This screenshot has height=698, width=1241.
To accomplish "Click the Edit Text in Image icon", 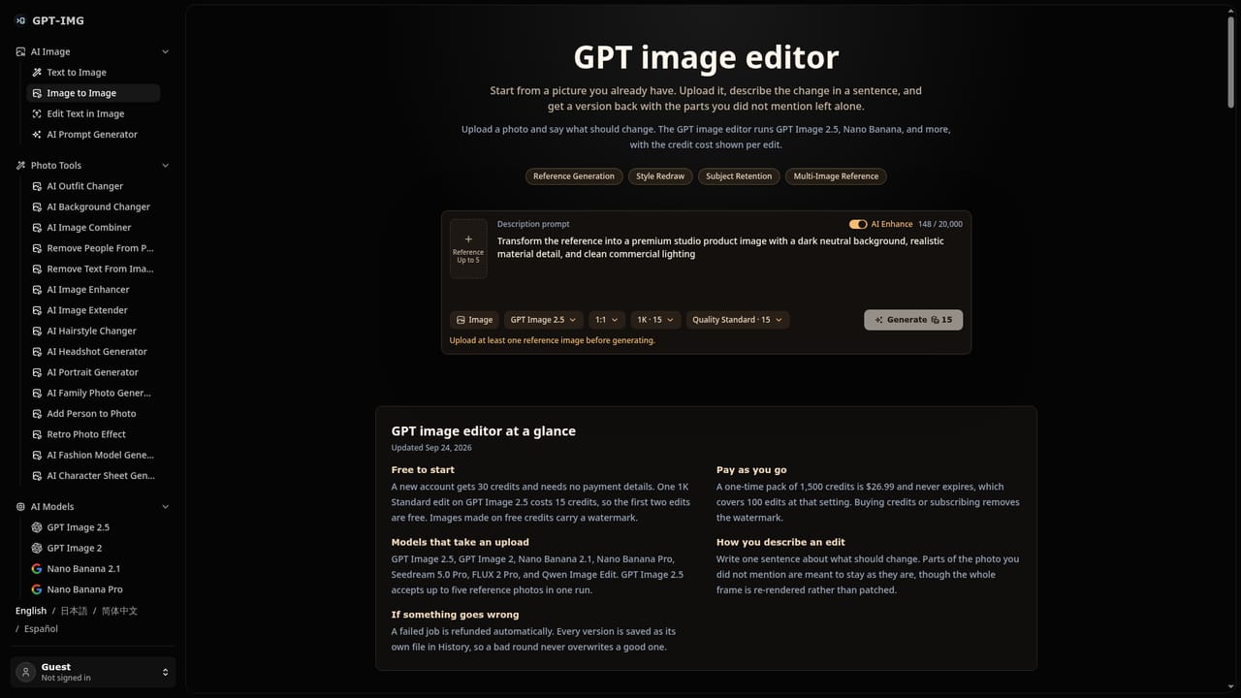I will coord(37,113).
